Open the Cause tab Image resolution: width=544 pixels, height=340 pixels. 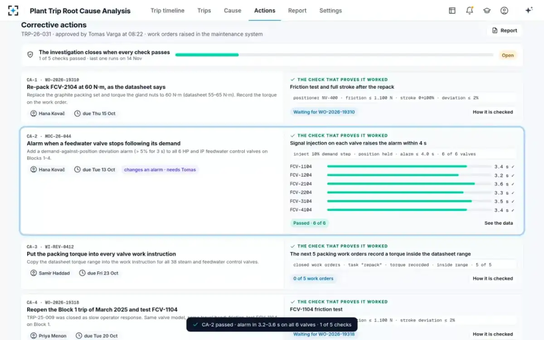(x=233, y=10)
